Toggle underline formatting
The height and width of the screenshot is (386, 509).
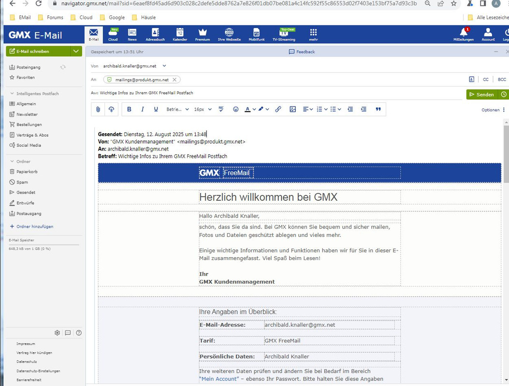tap(156, 109)
